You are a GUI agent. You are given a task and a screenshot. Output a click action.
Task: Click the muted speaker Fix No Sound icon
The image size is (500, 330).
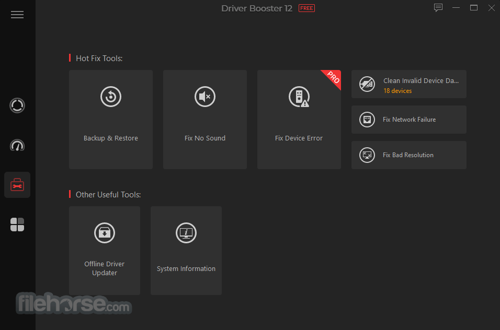[x=205, y=97]
